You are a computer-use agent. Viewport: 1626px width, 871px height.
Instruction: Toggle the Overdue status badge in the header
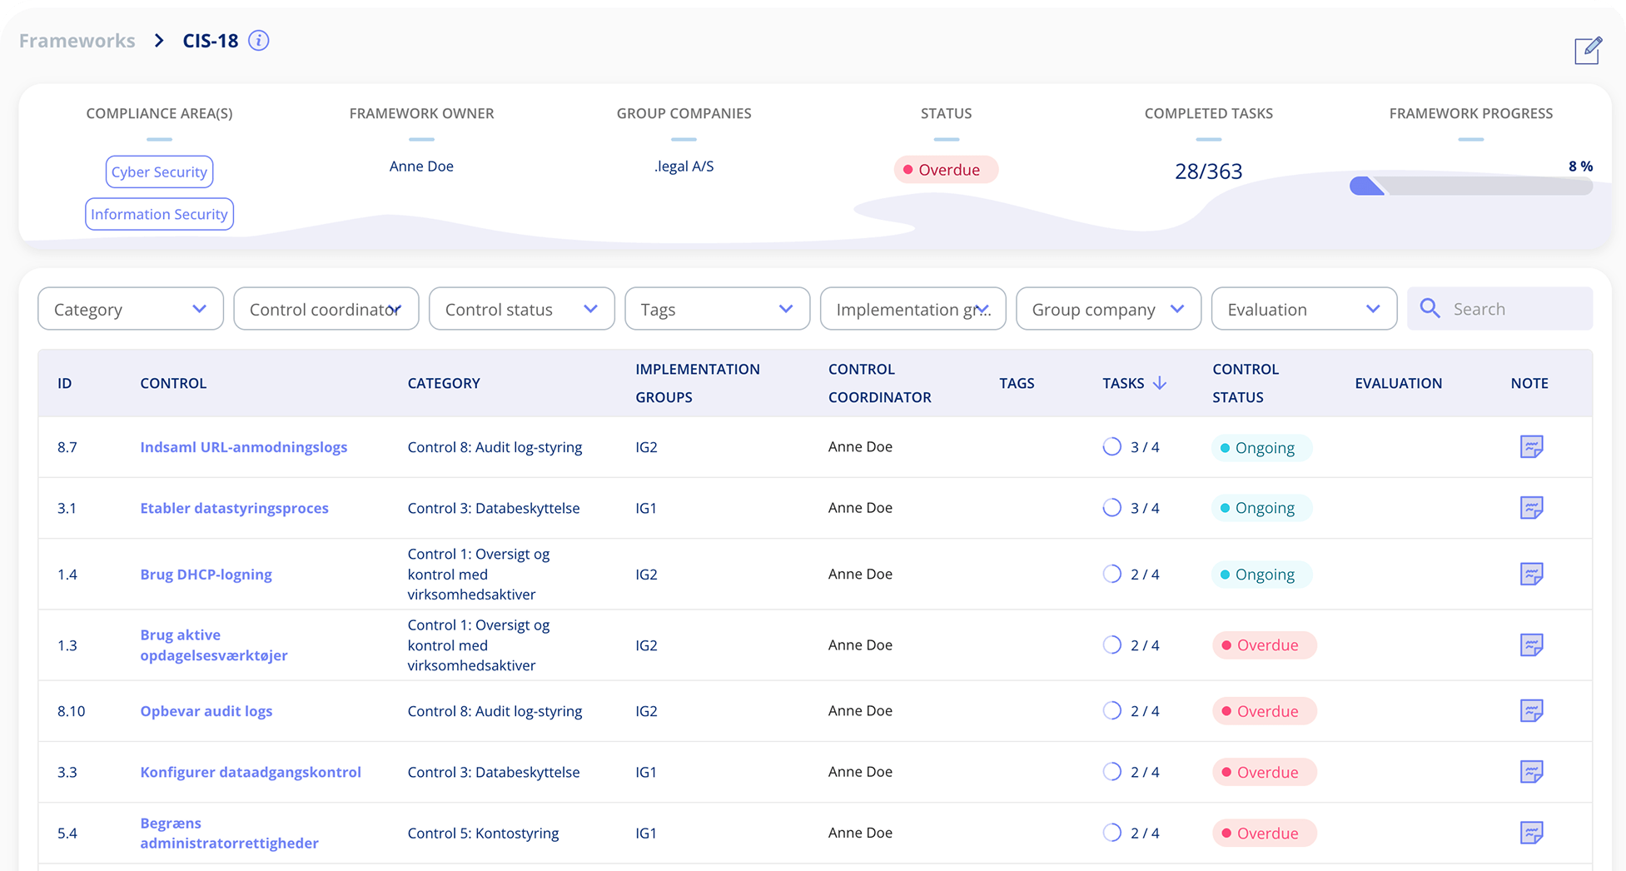[x=946, y=169]
